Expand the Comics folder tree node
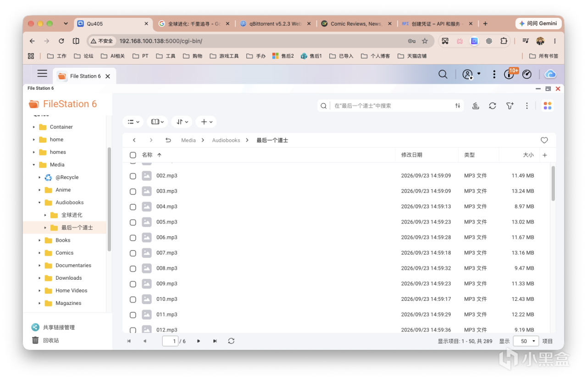Image resolution: width=587 pixels, height=380 pixels. pos(39,253)
